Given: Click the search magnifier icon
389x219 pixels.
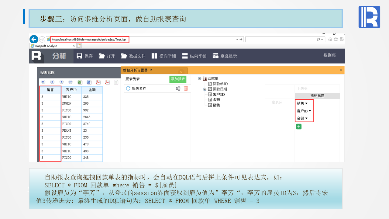Looking at the screenshot, I should [318, 40].
